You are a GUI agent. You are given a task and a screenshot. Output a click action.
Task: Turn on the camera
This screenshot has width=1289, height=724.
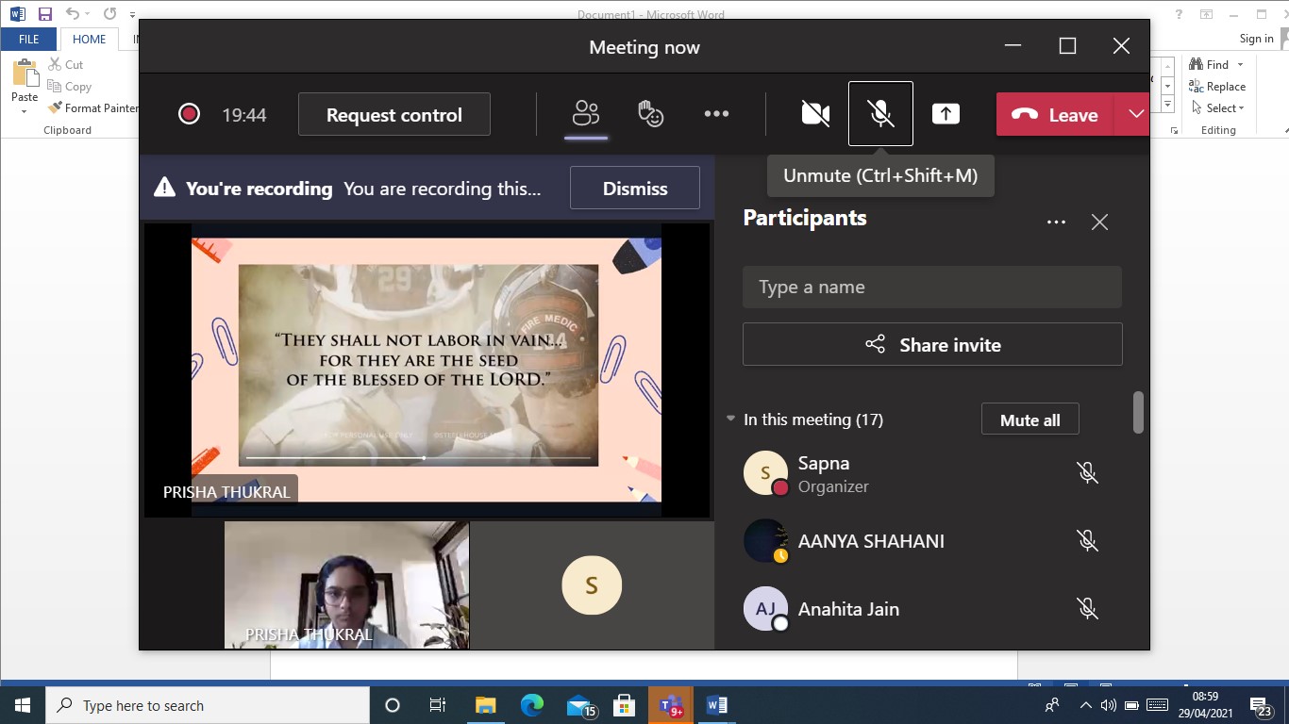(x=815, y=114)
